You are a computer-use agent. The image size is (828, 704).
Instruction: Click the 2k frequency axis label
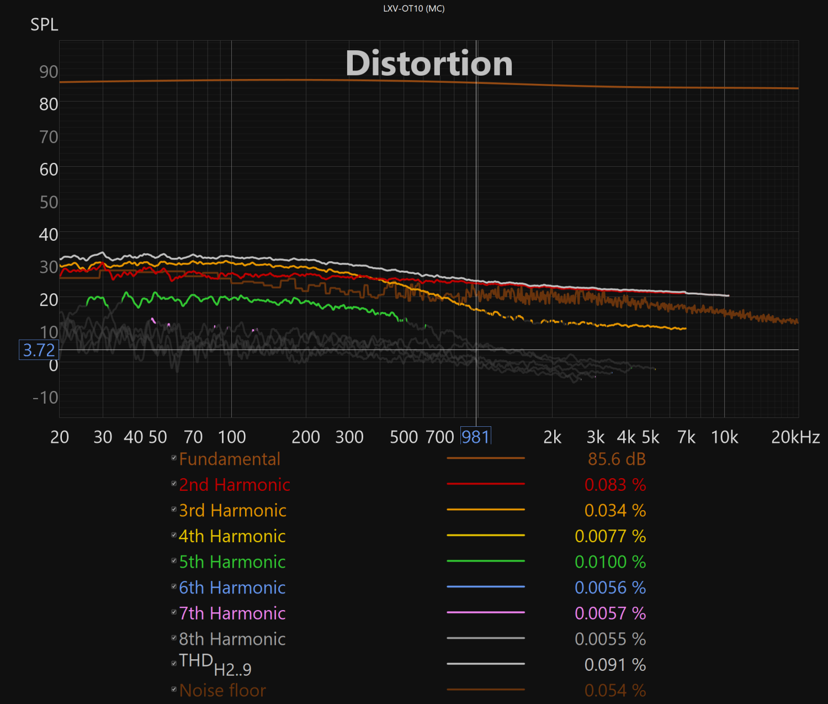point(552,437)
